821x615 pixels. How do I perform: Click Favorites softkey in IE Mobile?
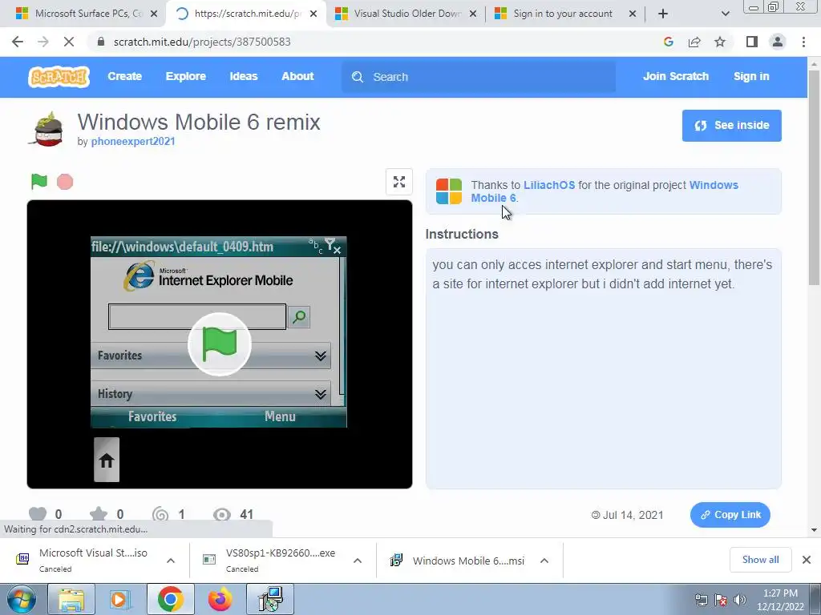point(152,416)
